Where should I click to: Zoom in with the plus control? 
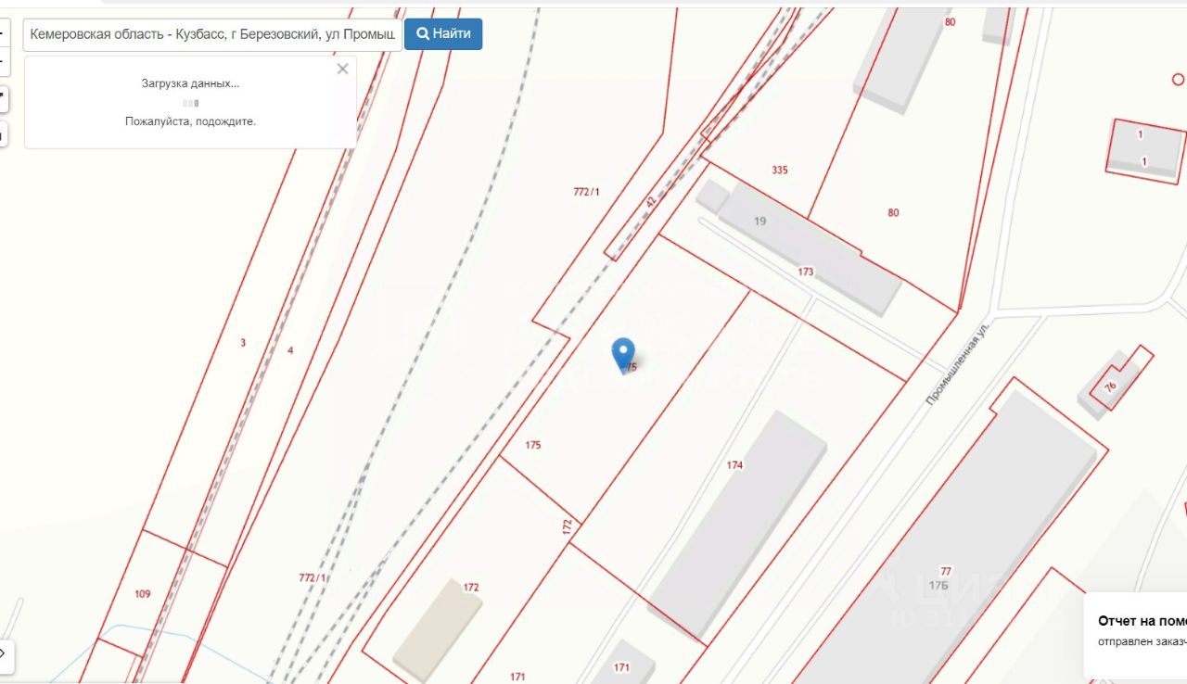coord(3,33)
